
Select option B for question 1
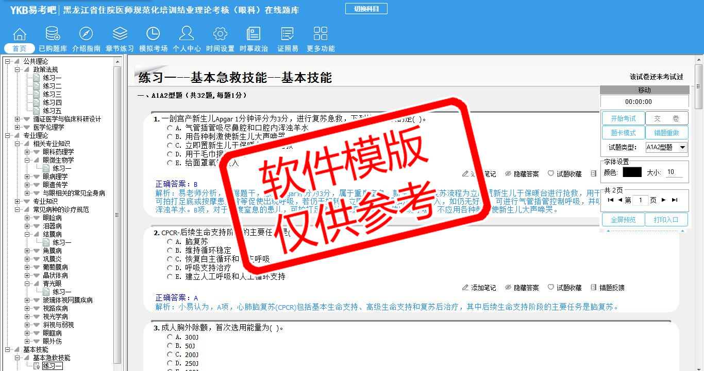tap(170, 136)
